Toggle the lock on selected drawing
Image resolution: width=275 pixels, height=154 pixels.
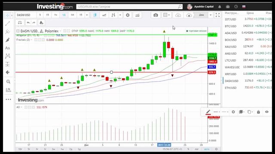point(258,112)
